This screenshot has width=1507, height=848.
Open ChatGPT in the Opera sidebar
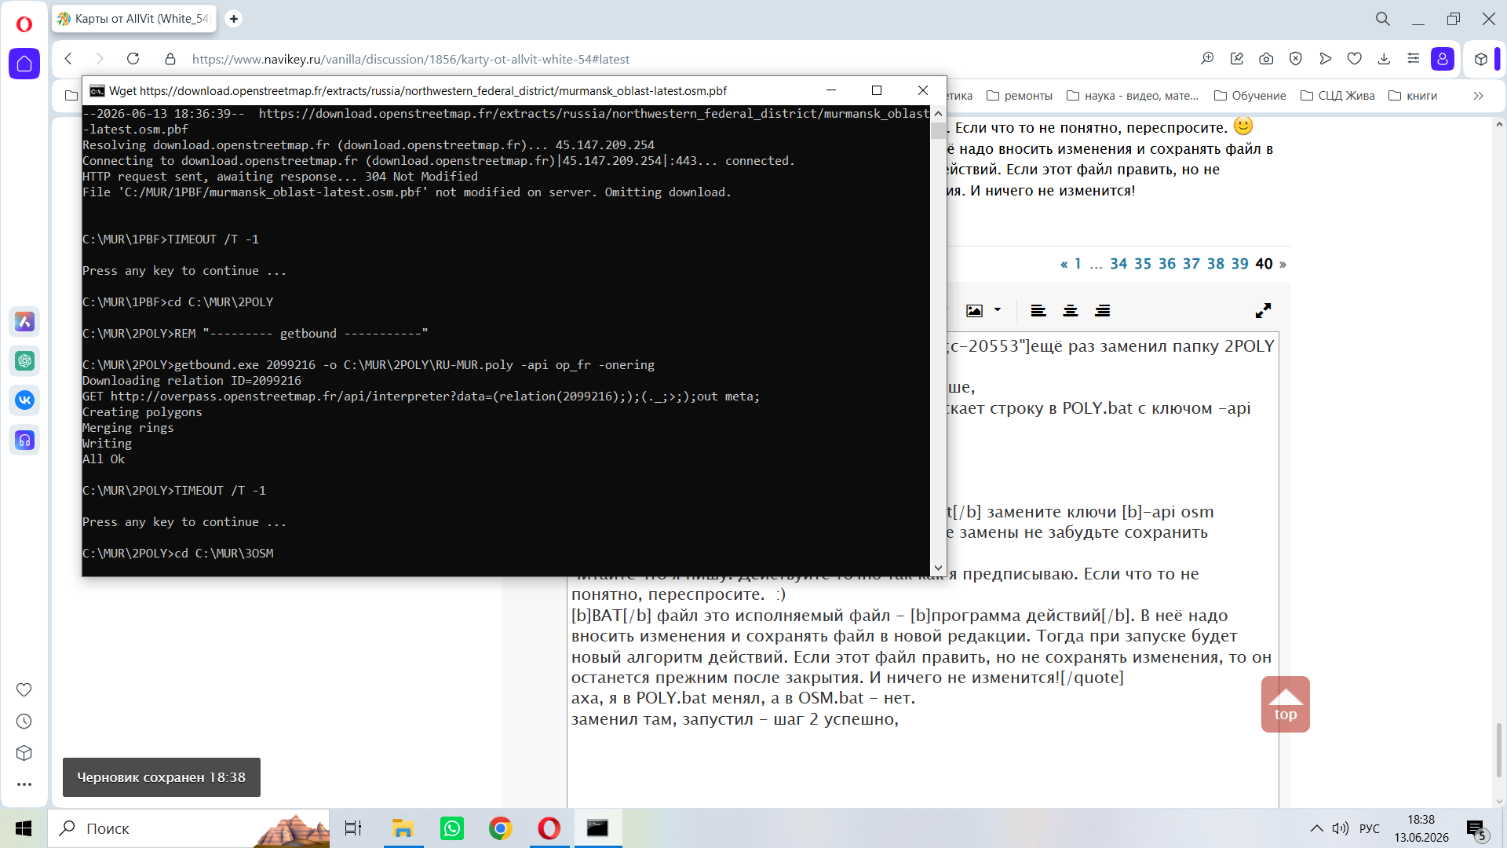coord(24,361)
